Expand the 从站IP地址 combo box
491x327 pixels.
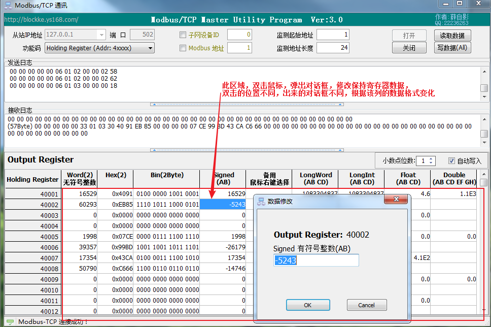pos(102,35)
